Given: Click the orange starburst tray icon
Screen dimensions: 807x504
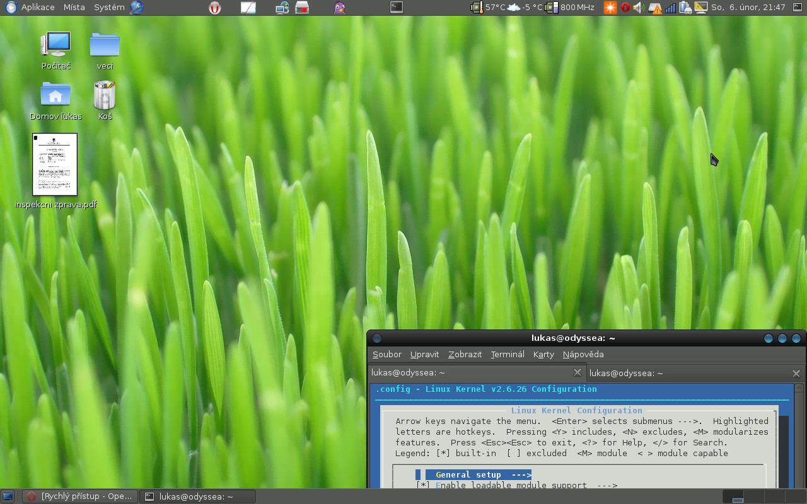Looking at the screenshot, I should (610, 8).
